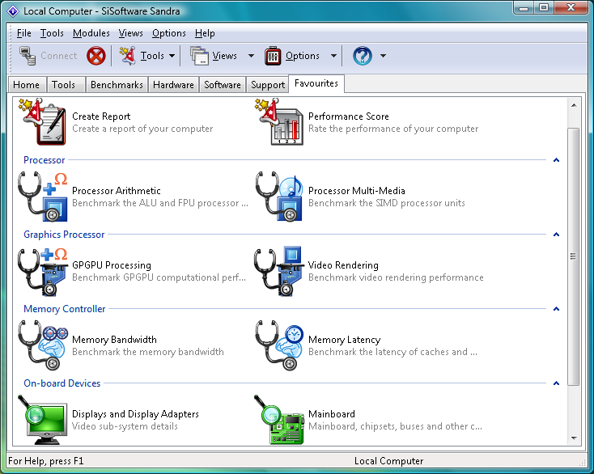Viewport: 594px width, 474px height.
Task: Collapse the Processor section chevron
Action: click(x=556, y=160)
